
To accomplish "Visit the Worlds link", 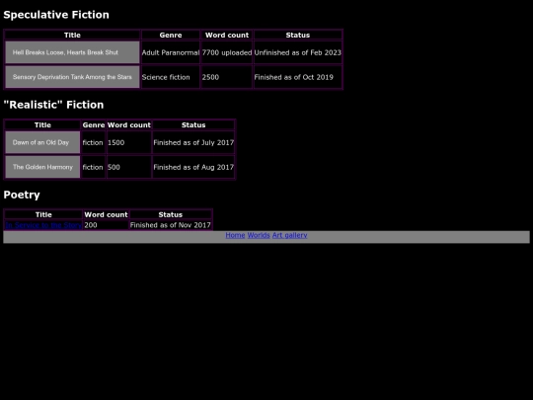I will (259, 235).
